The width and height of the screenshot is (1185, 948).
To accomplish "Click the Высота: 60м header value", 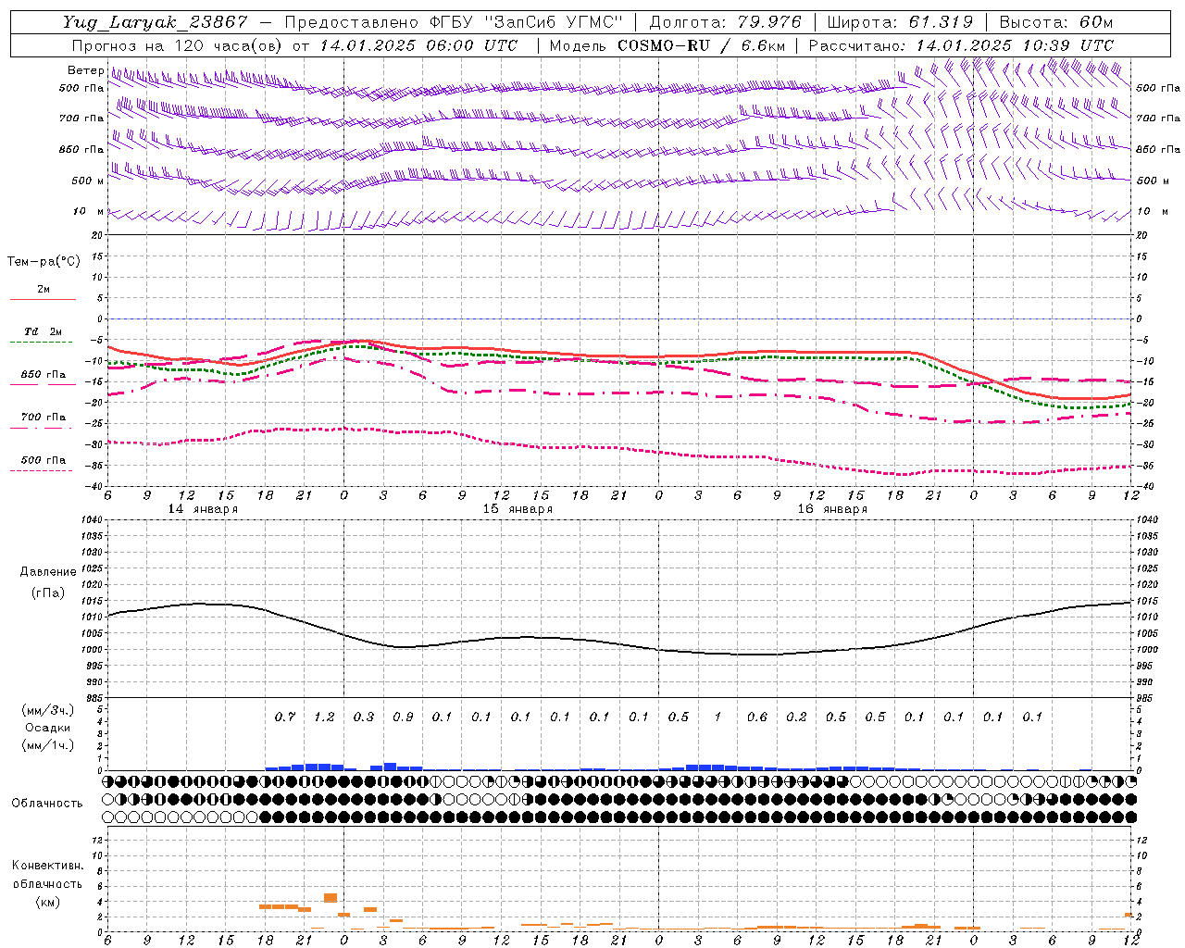I will pyautogui.click(x=1055, y=22).
